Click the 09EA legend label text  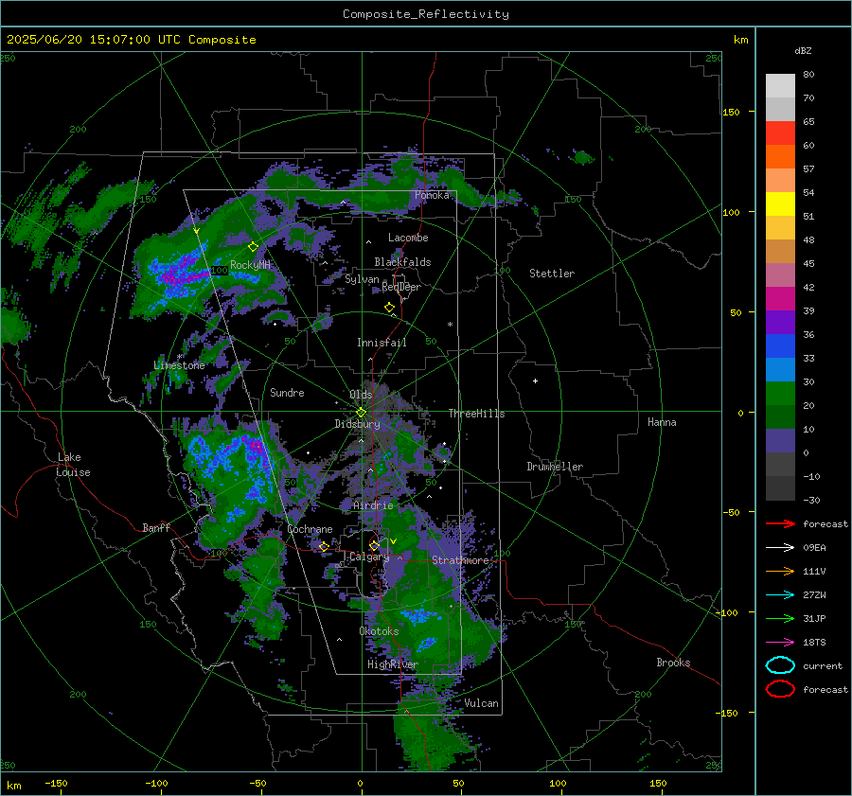pos(814,548)
